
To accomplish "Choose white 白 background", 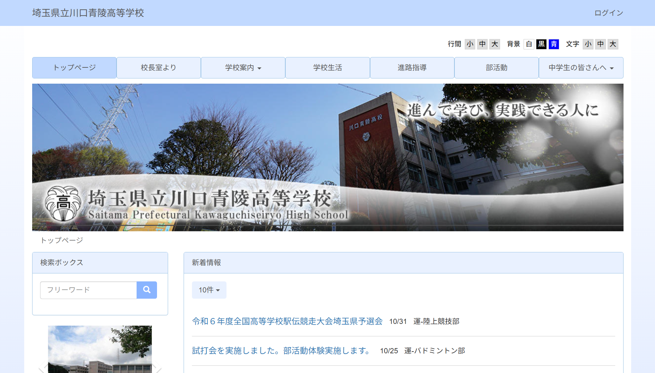I will [x=529, y=44].
